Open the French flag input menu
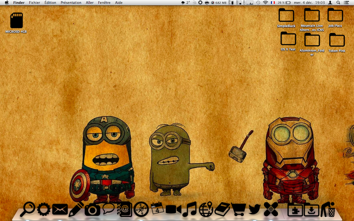Screen dimensions: 354x221 (273, 2)
